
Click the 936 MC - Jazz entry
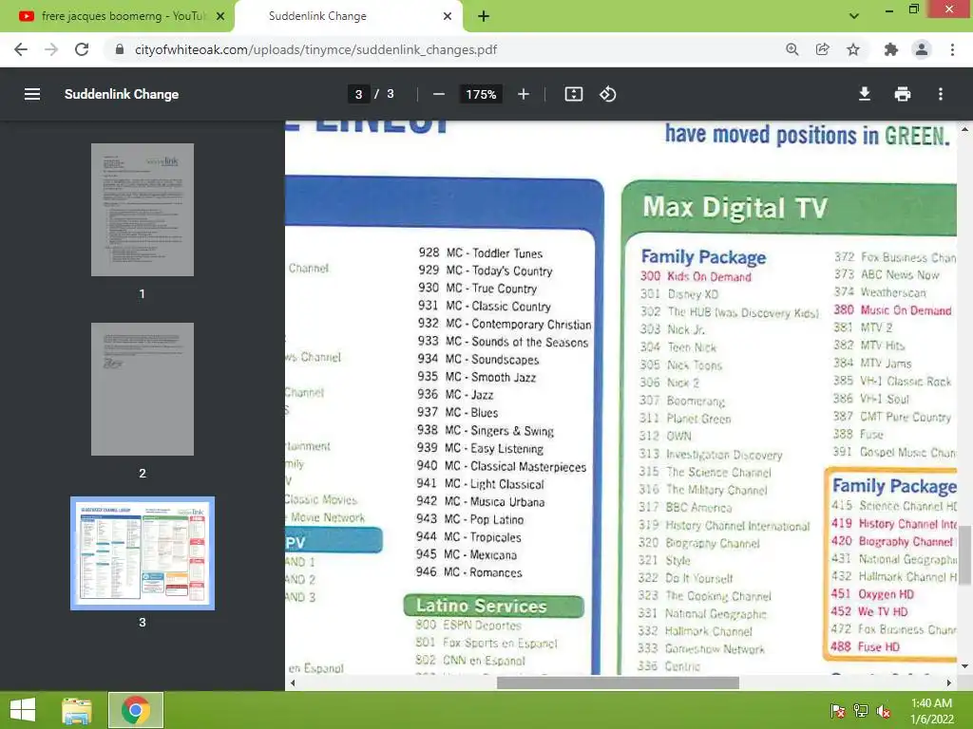pyautogui.click(x=455, y=395)
